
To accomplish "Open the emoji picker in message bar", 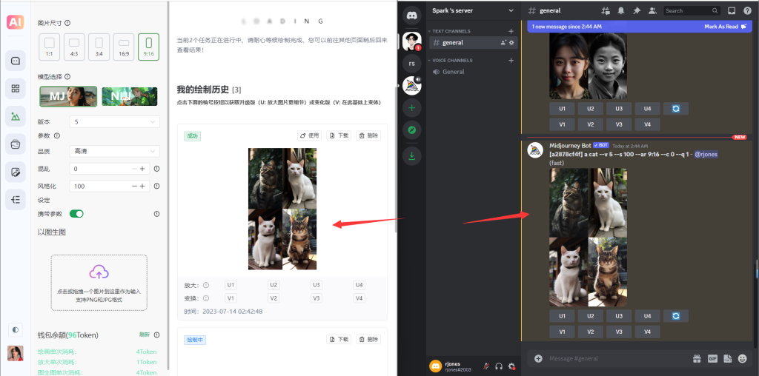I will coord(742,358).
